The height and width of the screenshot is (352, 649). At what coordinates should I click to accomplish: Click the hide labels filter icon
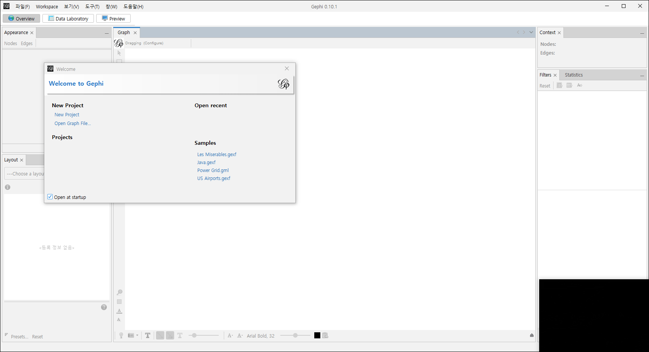[x=579, y=85]
